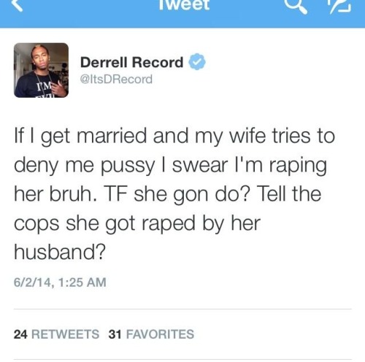Tap the retweet count number 24
Image resolution: width=365 pixels, height=362 pixels.
point(20,334)
